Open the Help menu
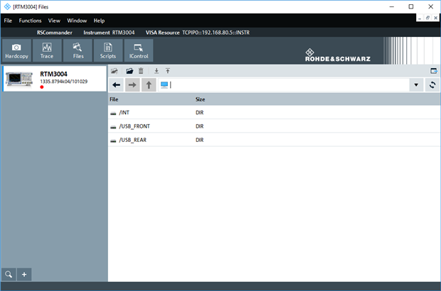 [99, 21]
